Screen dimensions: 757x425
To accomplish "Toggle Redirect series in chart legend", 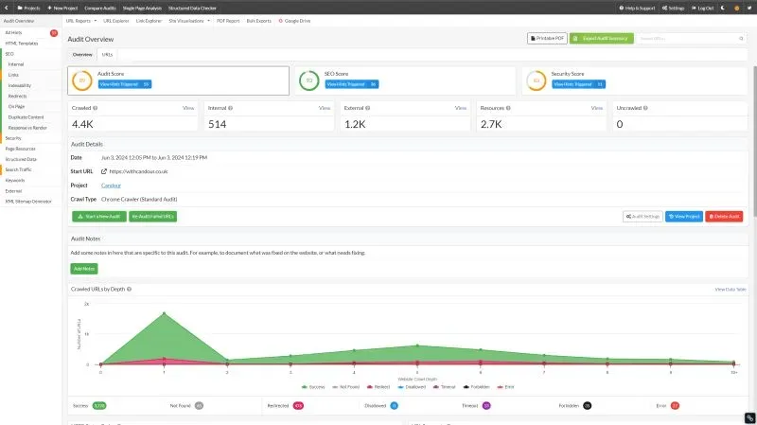I will pos(378,387).
